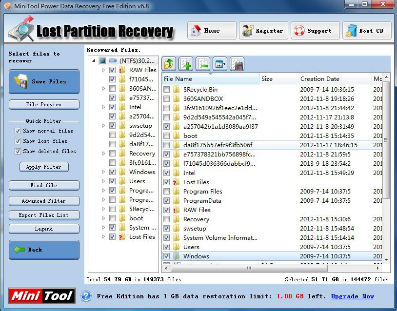
Task: Sort by Size column header
Action: pos(278,79)
